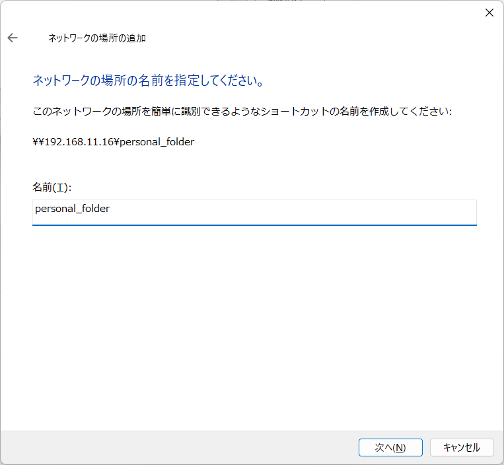Click the blue underline of the name field
The image size is (504, 465).
pyautogui.click(x=254, y=225)
